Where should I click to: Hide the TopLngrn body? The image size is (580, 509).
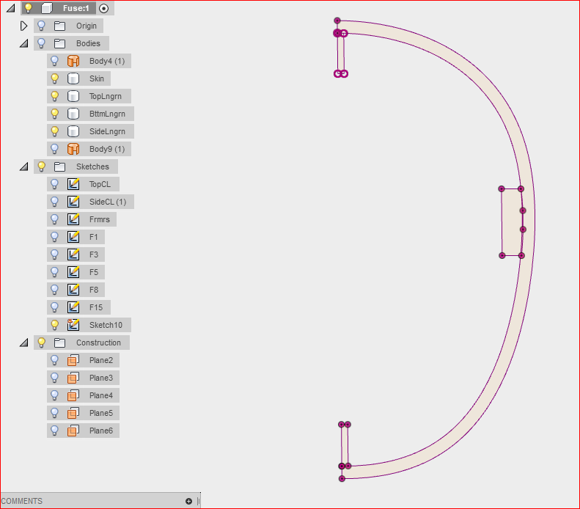54,96
